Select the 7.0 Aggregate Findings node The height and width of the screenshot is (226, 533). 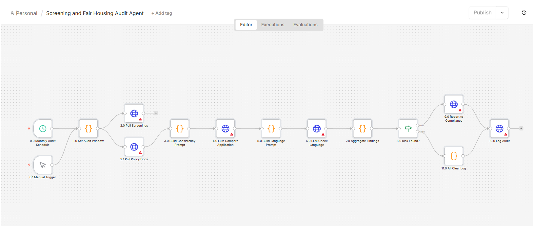pyautogui.click(x=363, y=129)
